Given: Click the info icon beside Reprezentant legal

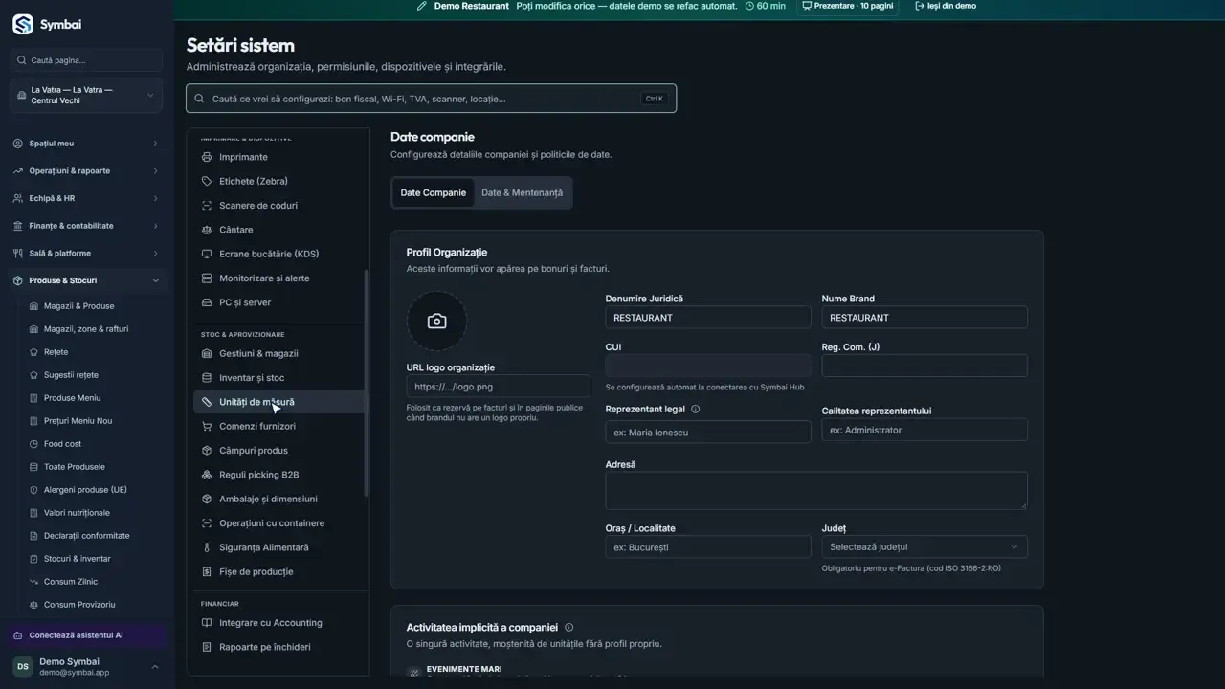Looking at the screenshot, I should pos(696,410).
